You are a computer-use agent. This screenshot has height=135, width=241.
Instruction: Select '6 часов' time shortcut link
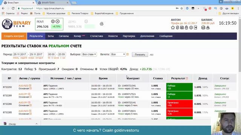[55, 58]
